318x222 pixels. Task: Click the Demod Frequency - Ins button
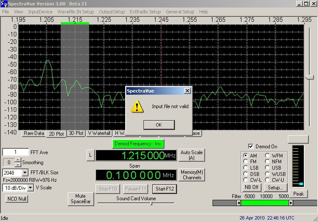138,144
